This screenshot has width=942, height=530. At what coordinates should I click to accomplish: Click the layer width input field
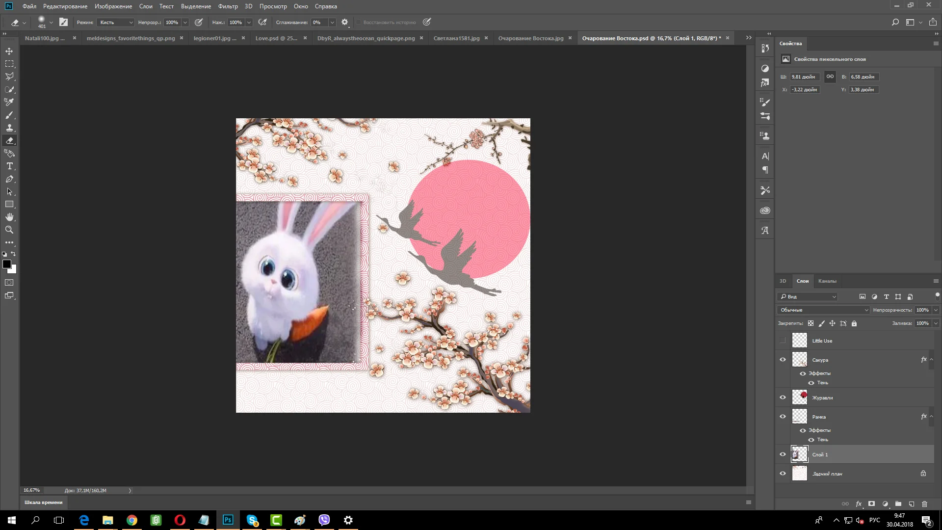[804, 77]
